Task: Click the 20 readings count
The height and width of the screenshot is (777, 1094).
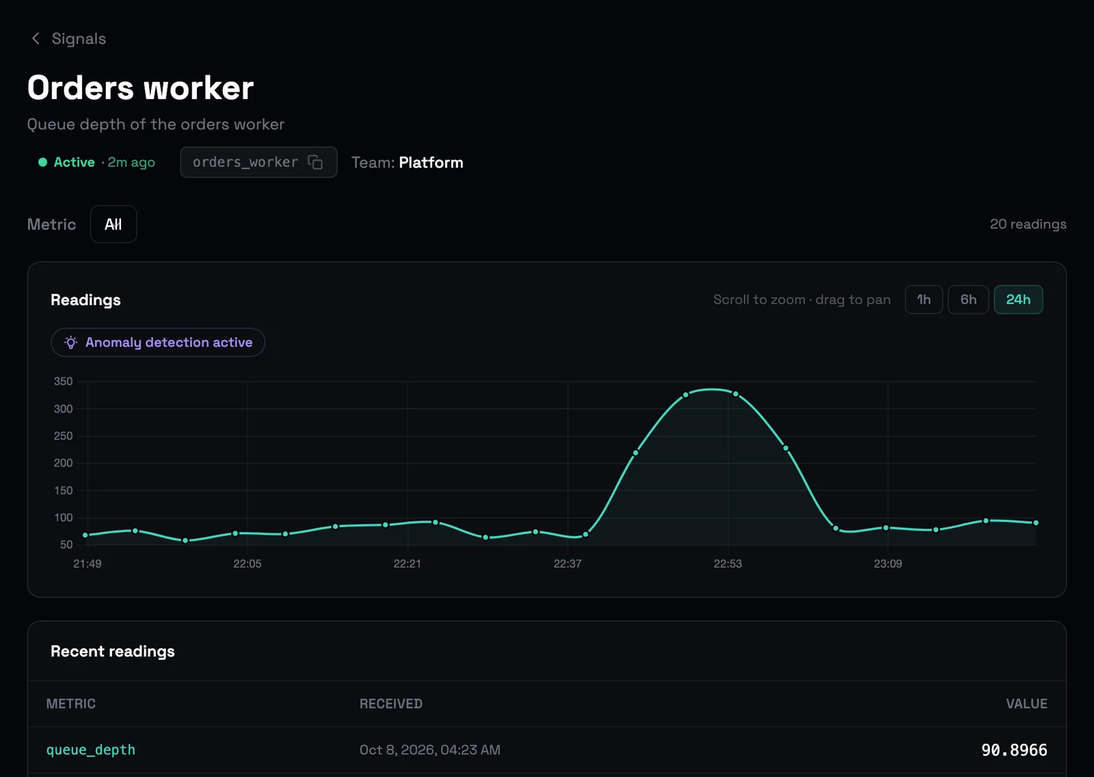Action: pos(1028,224)
